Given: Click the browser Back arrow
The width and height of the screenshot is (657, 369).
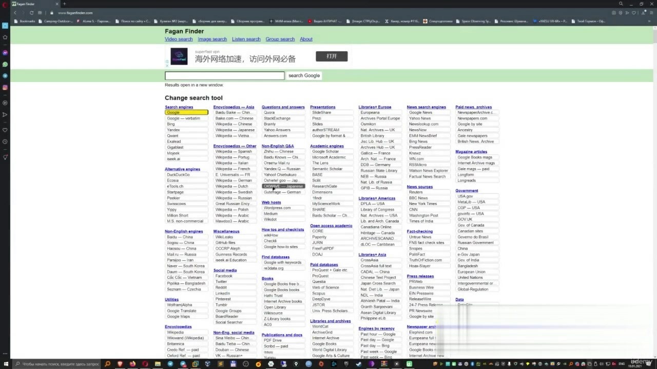Looking at the screenshot, I should click(x=15, y=12).
